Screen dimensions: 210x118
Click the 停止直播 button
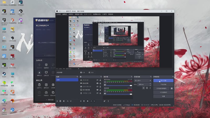(163, 81)
